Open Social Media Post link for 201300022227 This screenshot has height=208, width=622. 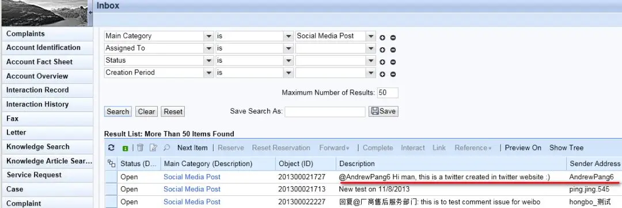tap(192, 202)
